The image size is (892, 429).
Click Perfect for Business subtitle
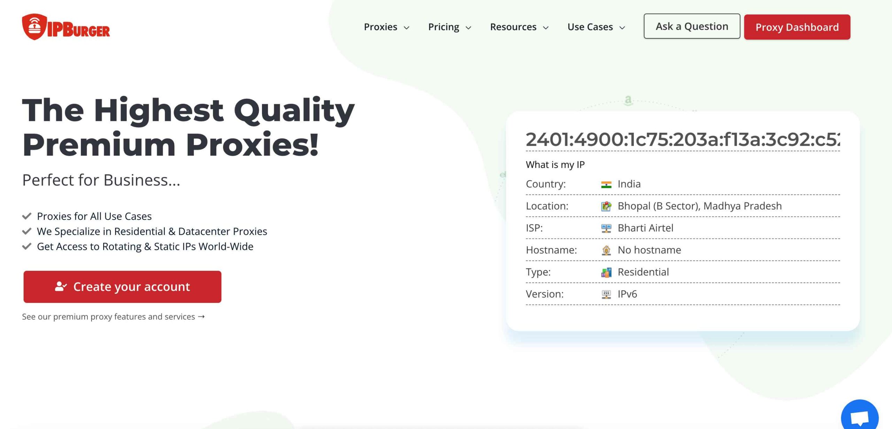pos(101,180)
